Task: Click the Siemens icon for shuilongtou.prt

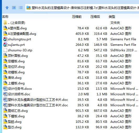Action: point(5,39)
